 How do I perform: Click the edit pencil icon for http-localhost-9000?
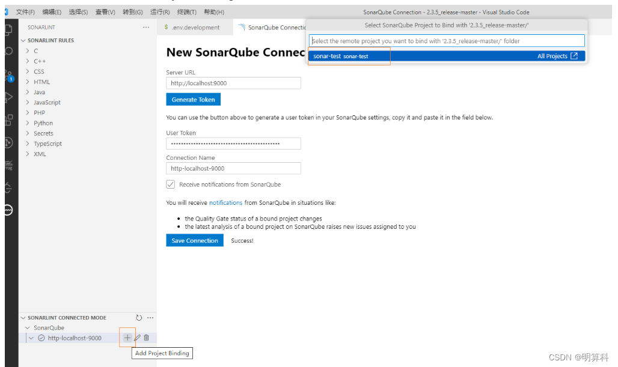point(137,338)
